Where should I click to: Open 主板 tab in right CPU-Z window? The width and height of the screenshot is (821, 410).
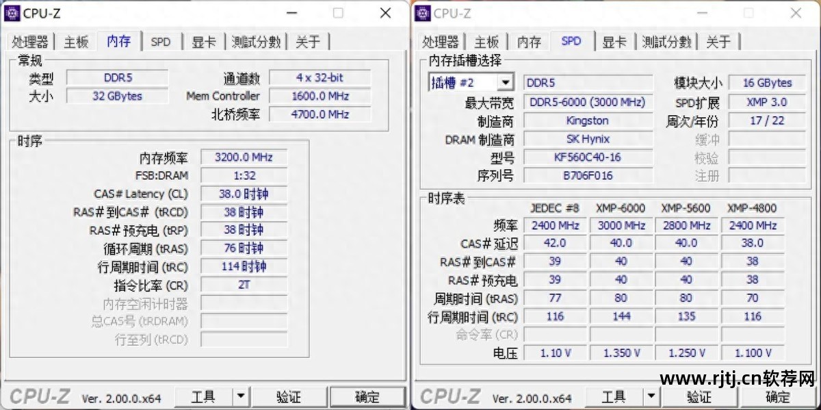click(x=487, y=42)
